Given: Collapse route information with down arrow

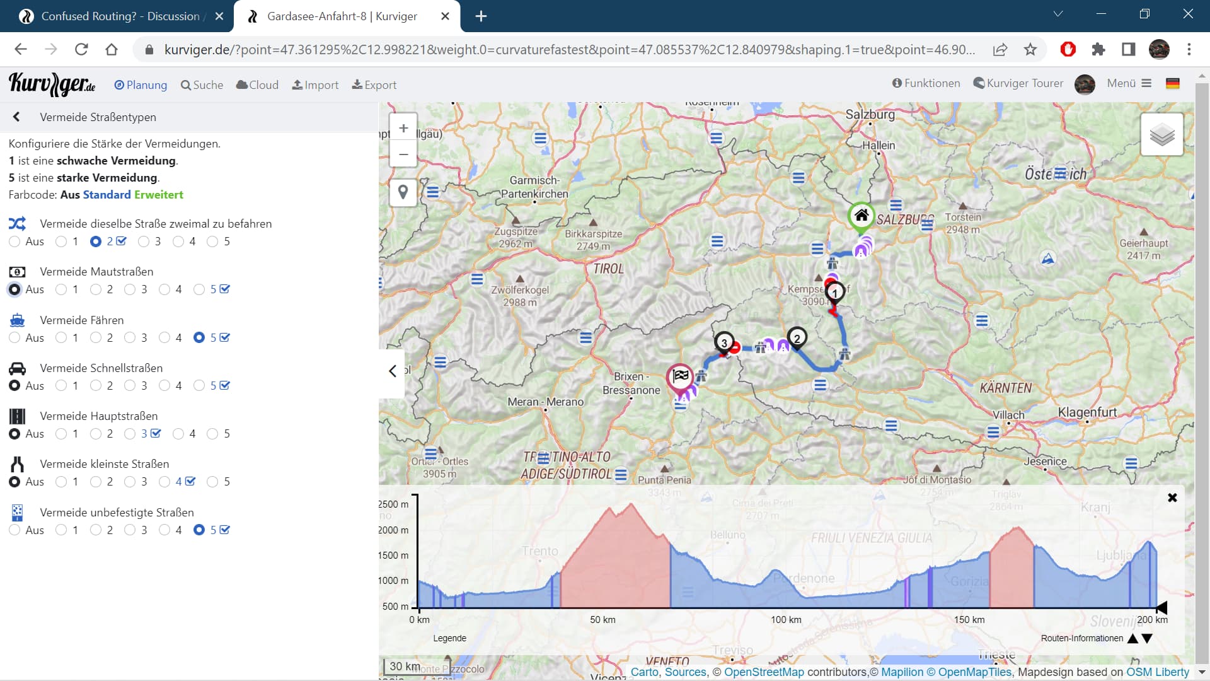Looking at the screenshot, I should pos(1148,638).
